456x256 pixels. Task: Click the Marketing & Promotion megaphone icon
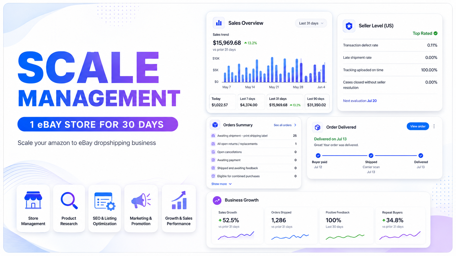click(x=141, y=201)
